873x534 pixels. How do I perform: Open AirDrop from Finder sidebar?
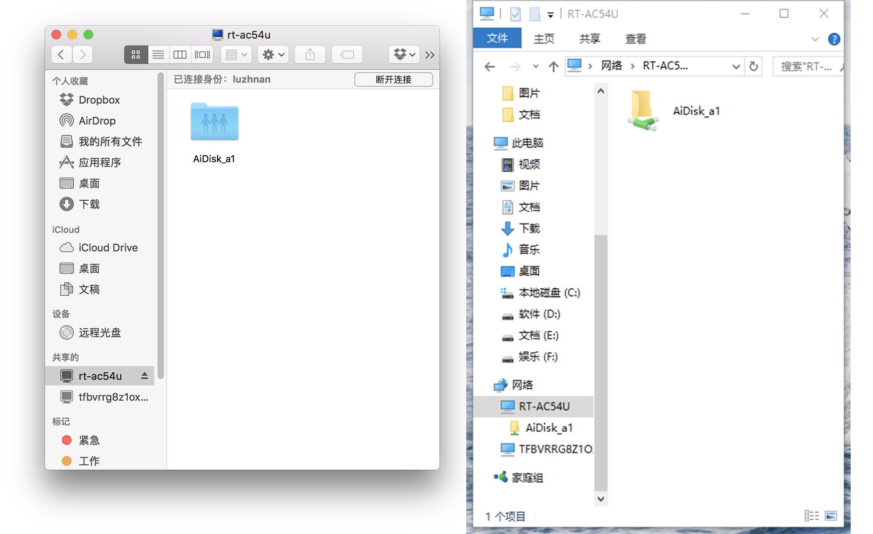tap(97, 121)
